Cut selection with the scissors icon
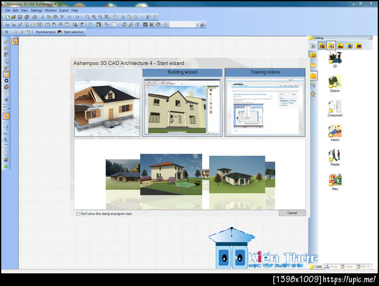Screen dimensions: 379x286 (42, 17)
